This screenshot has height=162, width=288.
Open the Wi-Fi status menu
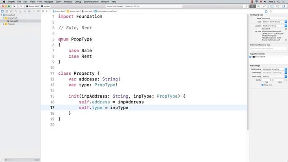[256, 2]
